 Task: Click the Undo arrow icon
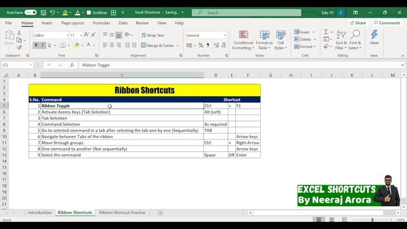point(52,13)
